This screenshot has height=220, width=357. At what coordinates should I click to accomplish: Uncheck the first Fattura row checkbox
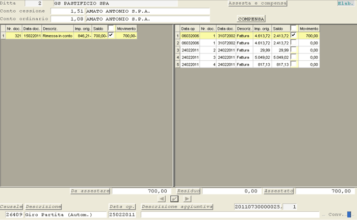294,36
